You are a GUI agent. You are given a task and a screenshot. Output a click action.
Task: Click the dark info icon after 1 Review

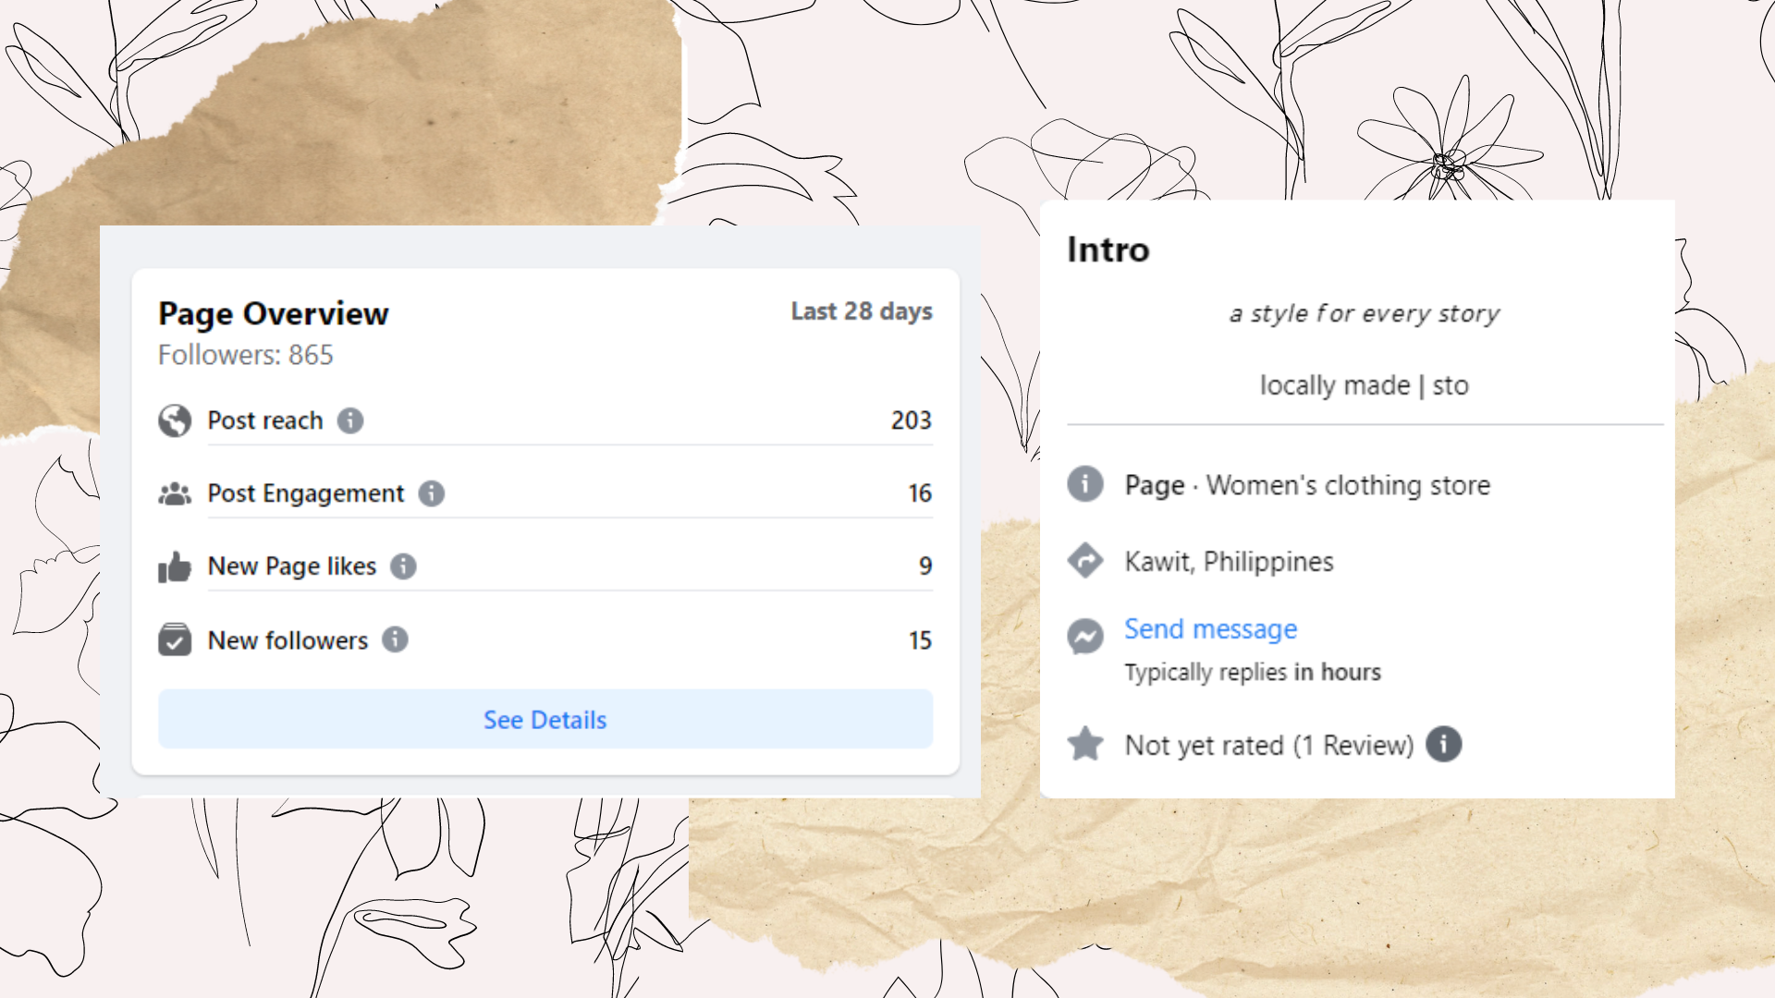[1443, 744]
